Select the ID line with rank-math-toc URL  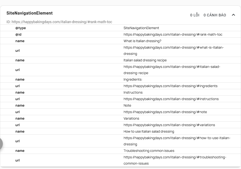(59, 22)
